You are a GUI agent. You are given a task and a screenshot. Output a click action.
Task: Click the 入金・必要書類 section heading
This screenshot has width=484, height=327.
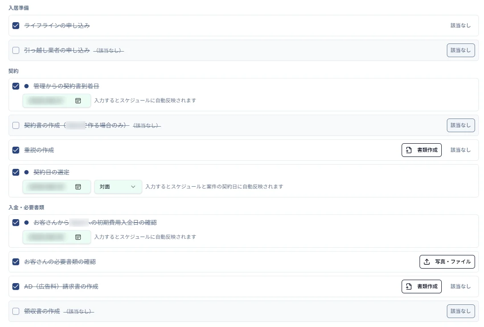tap(26, 208)
